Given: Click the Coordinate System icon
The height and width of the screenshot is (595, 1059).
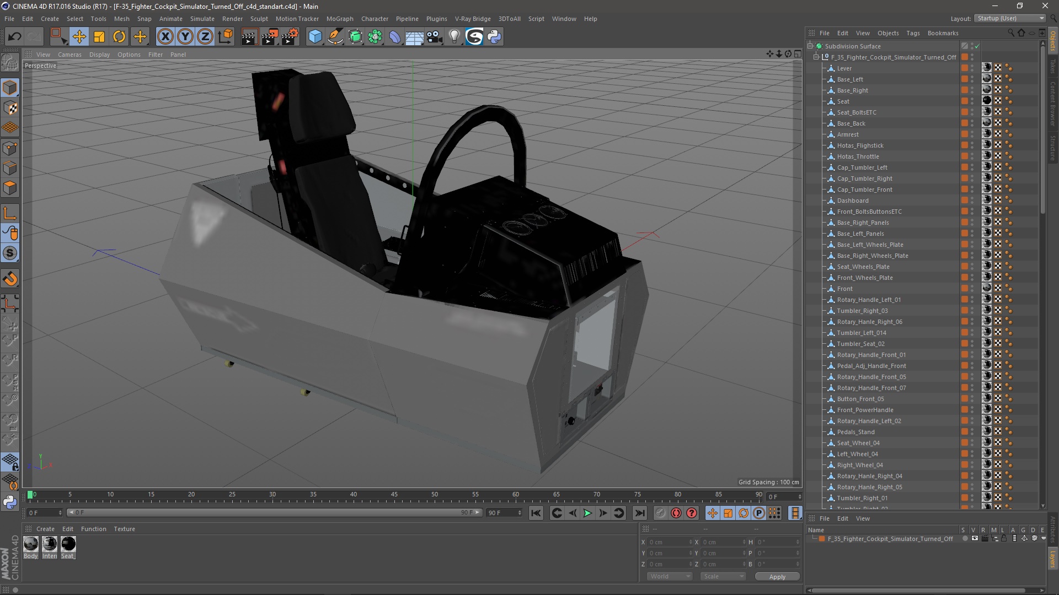Looking at the screenshot, I should pyautogui.click(x=225, y=37).
